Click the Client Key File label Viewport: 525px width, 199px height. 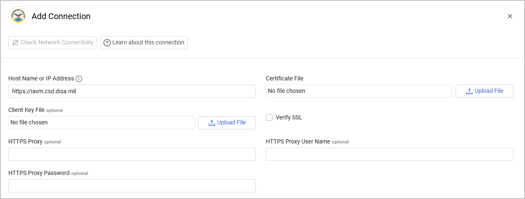click(x=26, y=110)
